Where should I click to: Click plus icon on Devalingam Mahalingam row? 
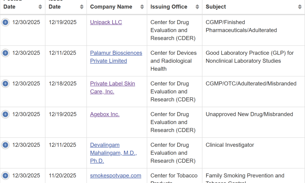tap(5, 145)
